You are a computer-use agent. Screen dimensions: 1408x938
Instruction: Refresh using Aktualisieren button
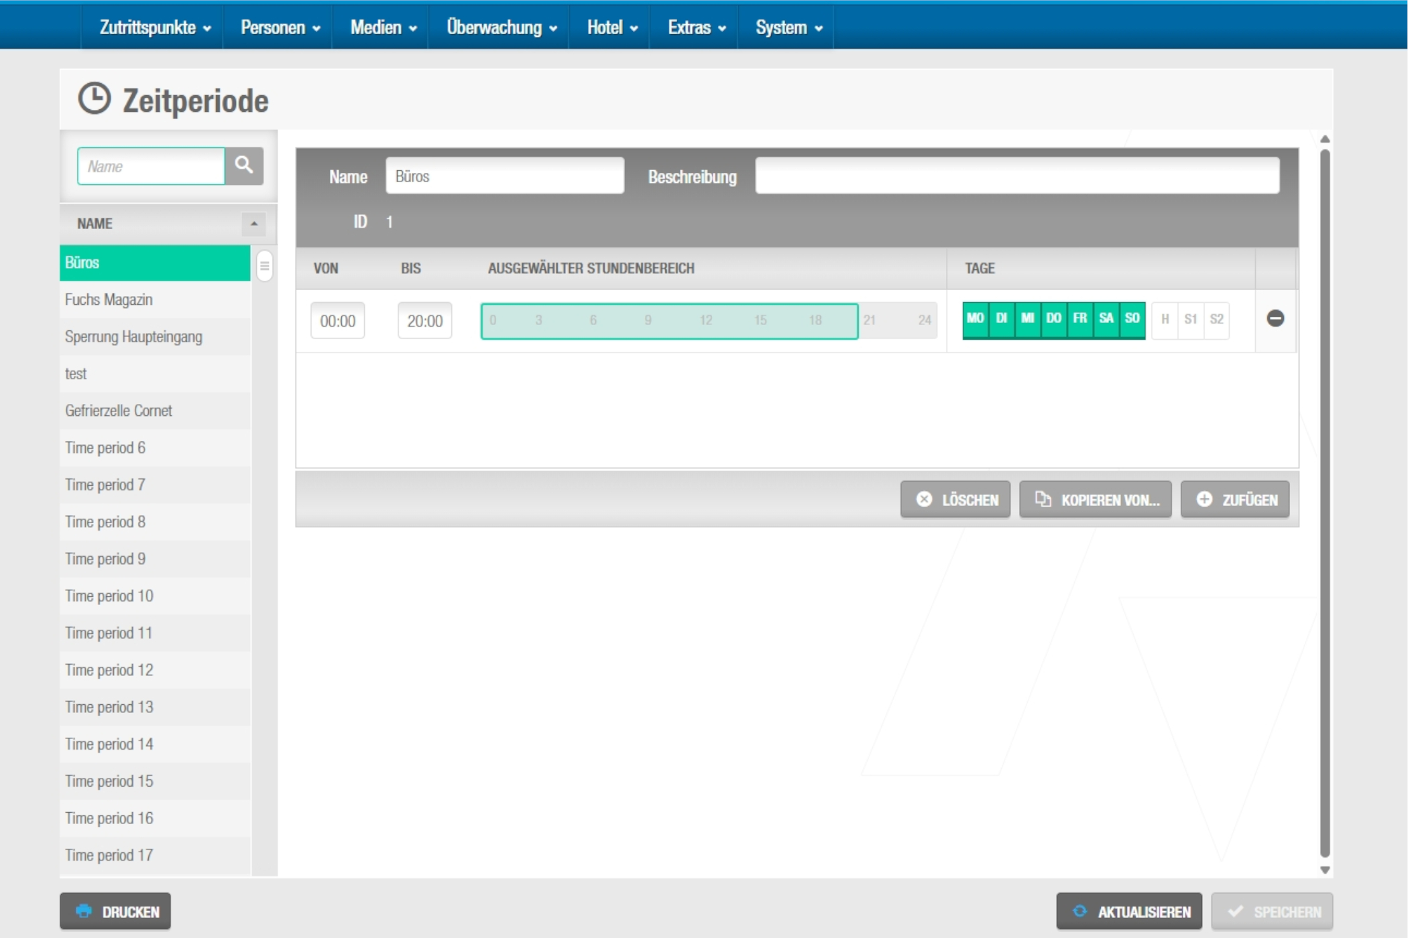tap(1129, 912)
